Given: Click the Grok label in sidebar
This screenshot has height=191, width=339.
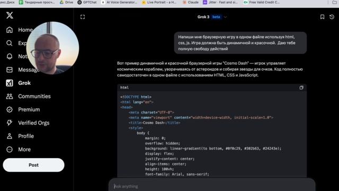Looking at the screenshot, I should click(x=24, y=83).
